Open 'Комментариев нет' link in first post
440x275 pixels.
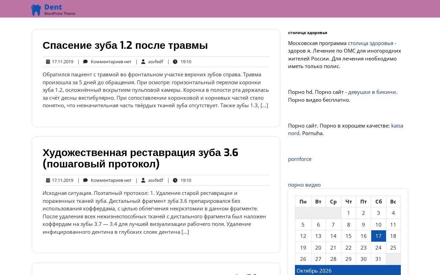pos(111,62)
